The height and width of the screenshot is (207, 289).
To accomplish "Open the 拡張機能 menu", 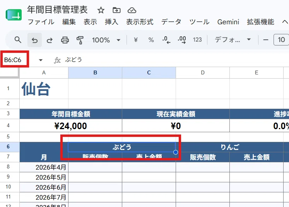I will click(x=260, y=22).
